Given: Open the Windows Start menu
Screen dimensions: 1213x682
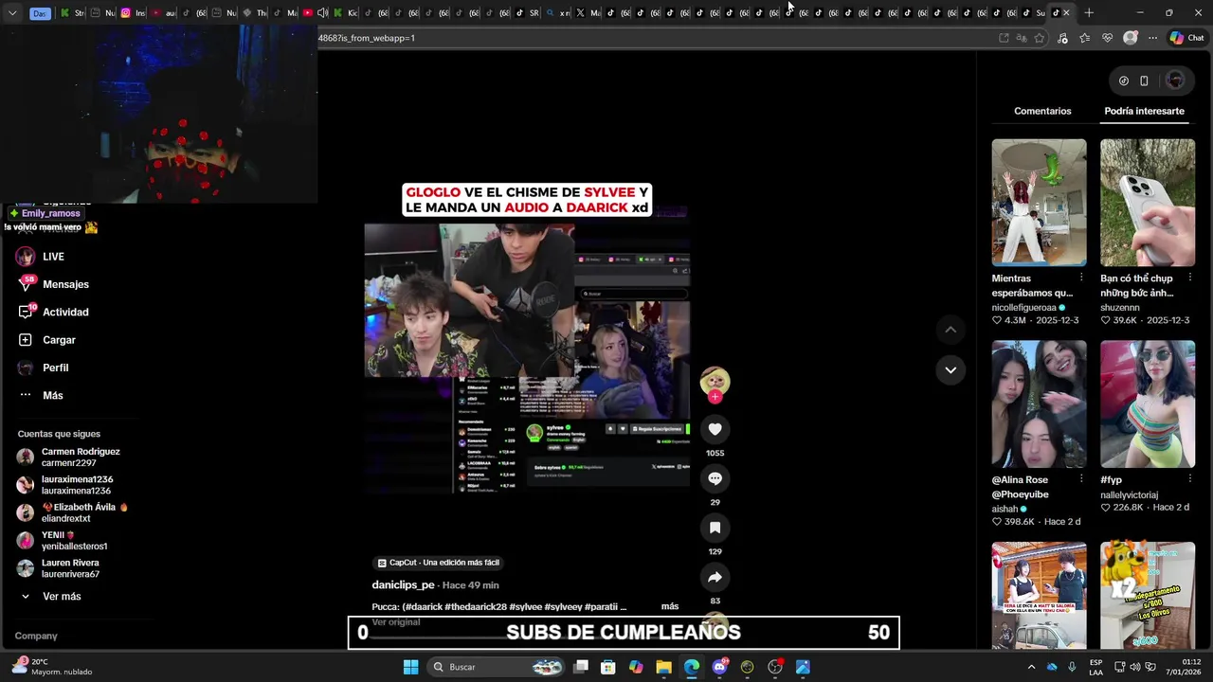Looking at the screenshot, I should pyautogui.click(x=410, y=667).
